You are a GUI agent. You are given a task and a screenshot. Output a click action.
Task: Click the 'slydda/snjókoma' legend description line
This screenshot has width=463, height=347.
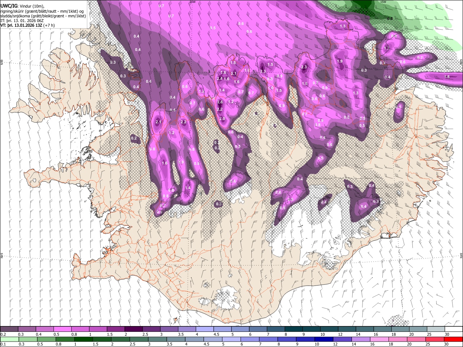point(43,16)
